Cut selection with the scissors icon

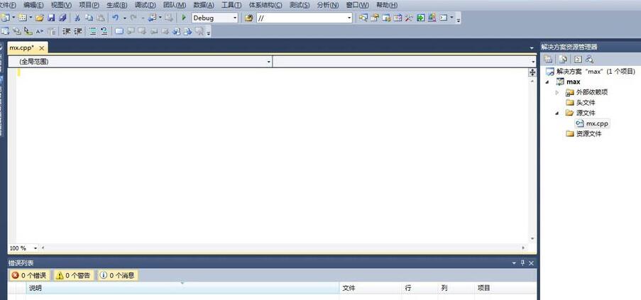point(77,18)
